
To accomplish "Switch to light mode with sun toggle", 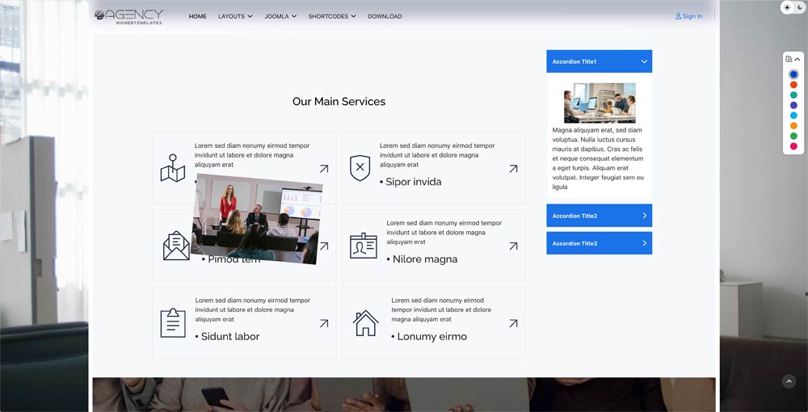I will [x=788, y=7].
